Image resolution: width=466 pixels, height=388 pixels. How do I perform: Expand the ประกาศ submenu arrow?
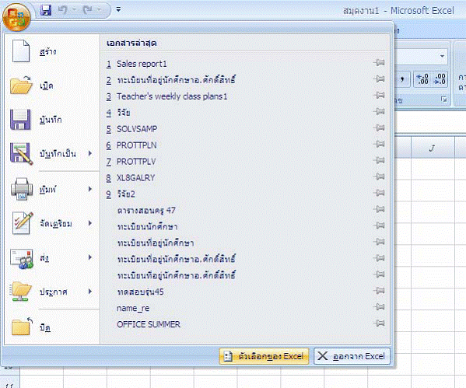click(x=90, y=292)
